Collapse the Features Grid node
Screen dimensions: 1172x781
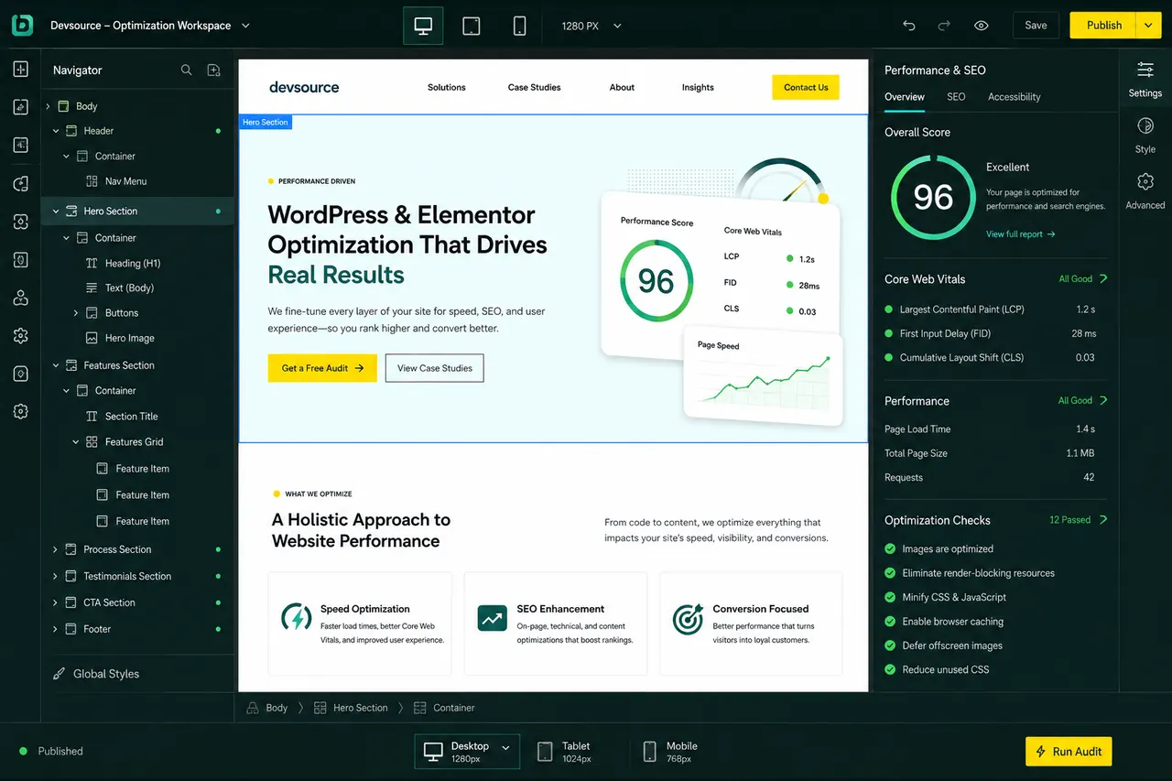76,441
